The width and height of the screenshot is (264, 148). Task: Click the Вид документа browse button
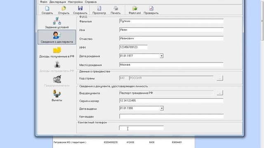pos(220,93)
